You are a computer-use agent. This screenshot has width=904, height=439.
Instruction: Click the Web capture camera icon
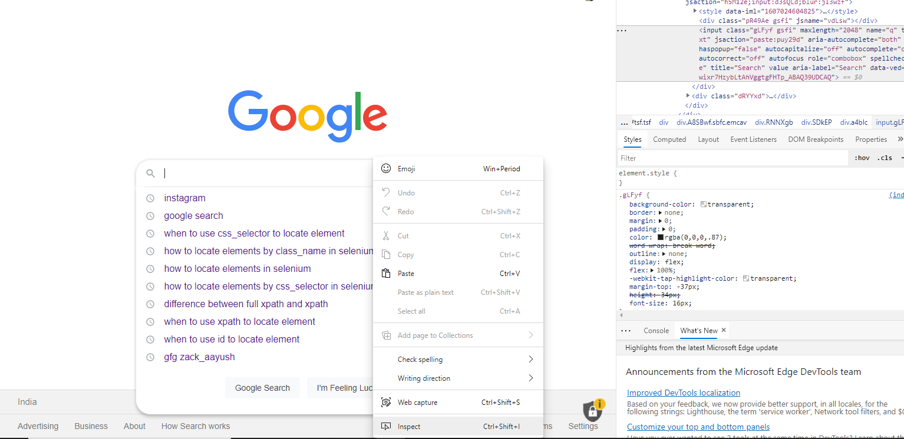click(386, 403)
